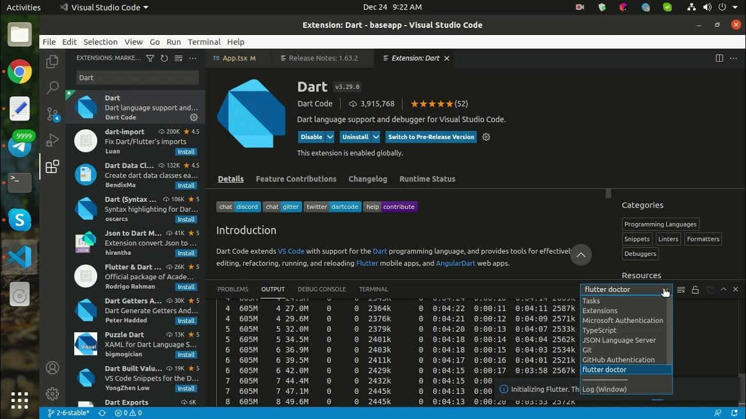This screenshot has width=746, height=419.
Task: Open the notifications bell in the status bar
Action: 734,413
